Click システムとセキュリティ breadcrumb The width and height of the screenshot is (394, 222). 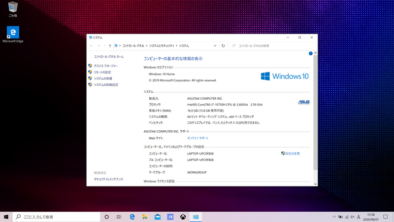click(162, 46)
